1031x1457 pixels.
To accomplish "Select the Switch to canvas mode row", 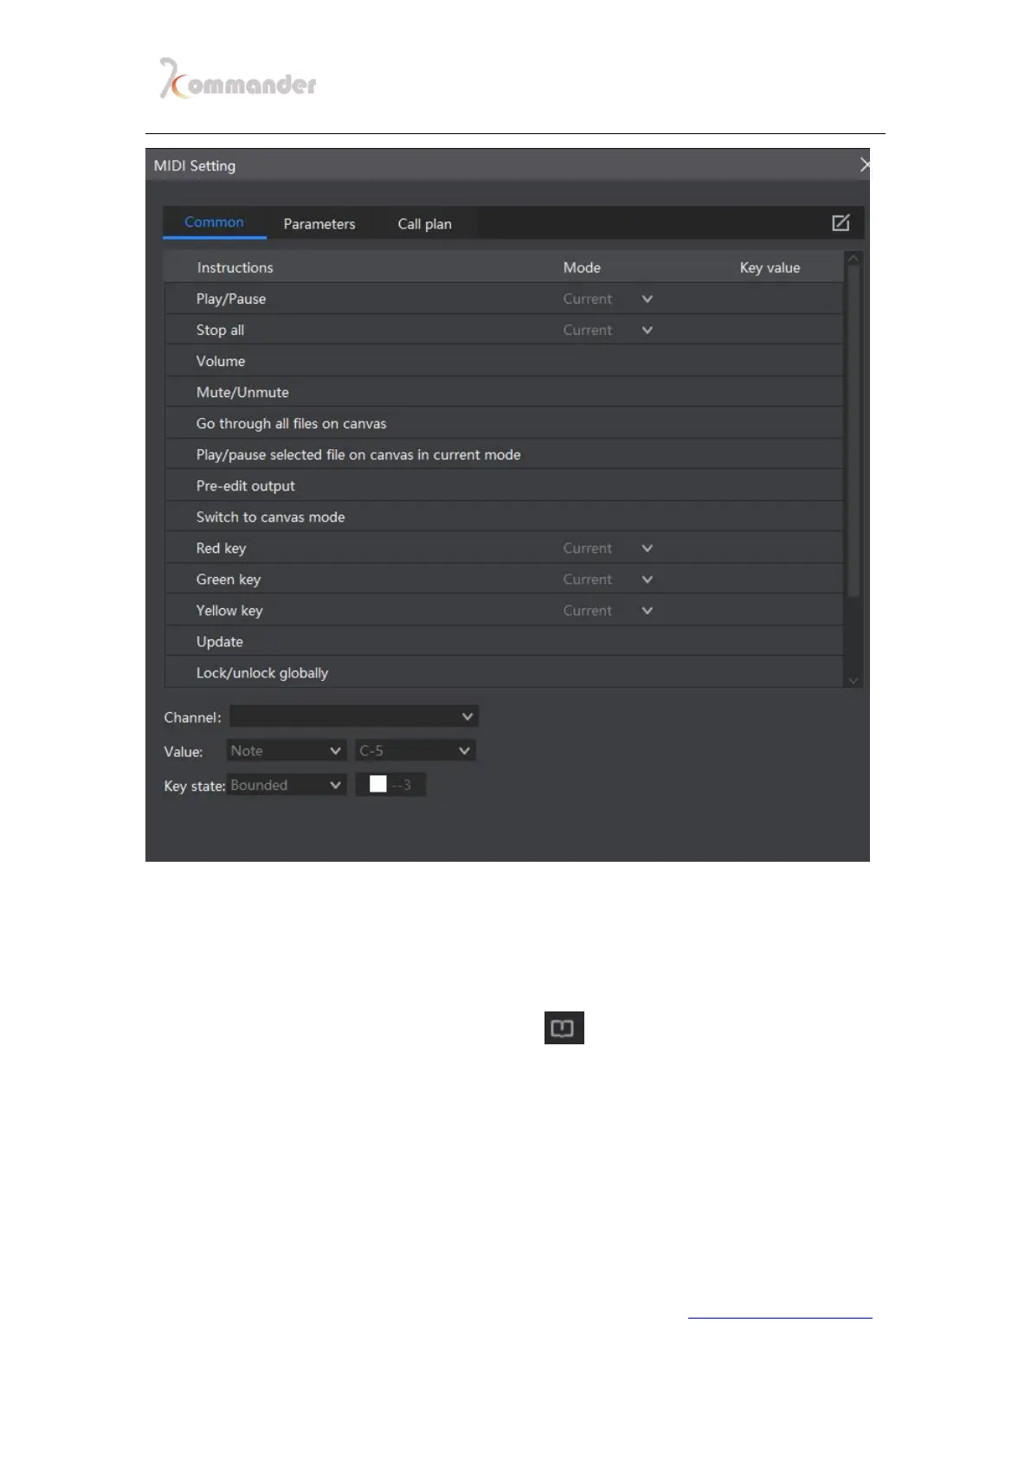I will [x=504, y=517].
